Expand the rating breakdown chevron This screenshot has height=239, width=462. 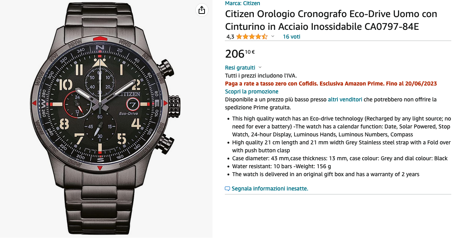pos(273,37)
